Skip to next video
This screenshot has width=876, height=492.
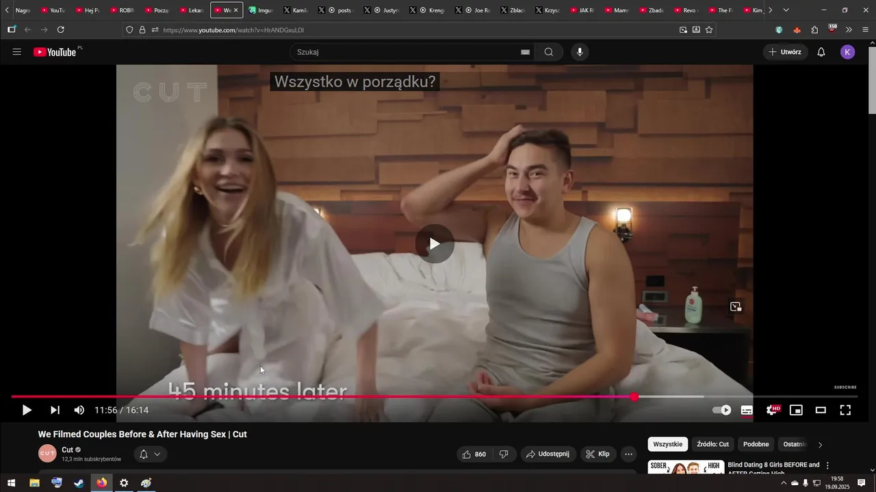pyautogui.click(x=55, y=410)
